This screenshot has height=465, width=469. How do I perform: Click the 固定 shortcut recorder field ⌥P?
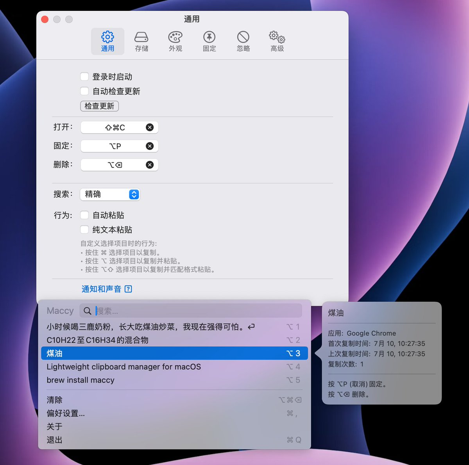pos(119,146)
